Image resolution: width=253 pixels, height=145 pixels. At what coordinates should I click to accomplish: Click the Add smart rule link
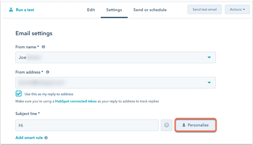pos(29,138)
